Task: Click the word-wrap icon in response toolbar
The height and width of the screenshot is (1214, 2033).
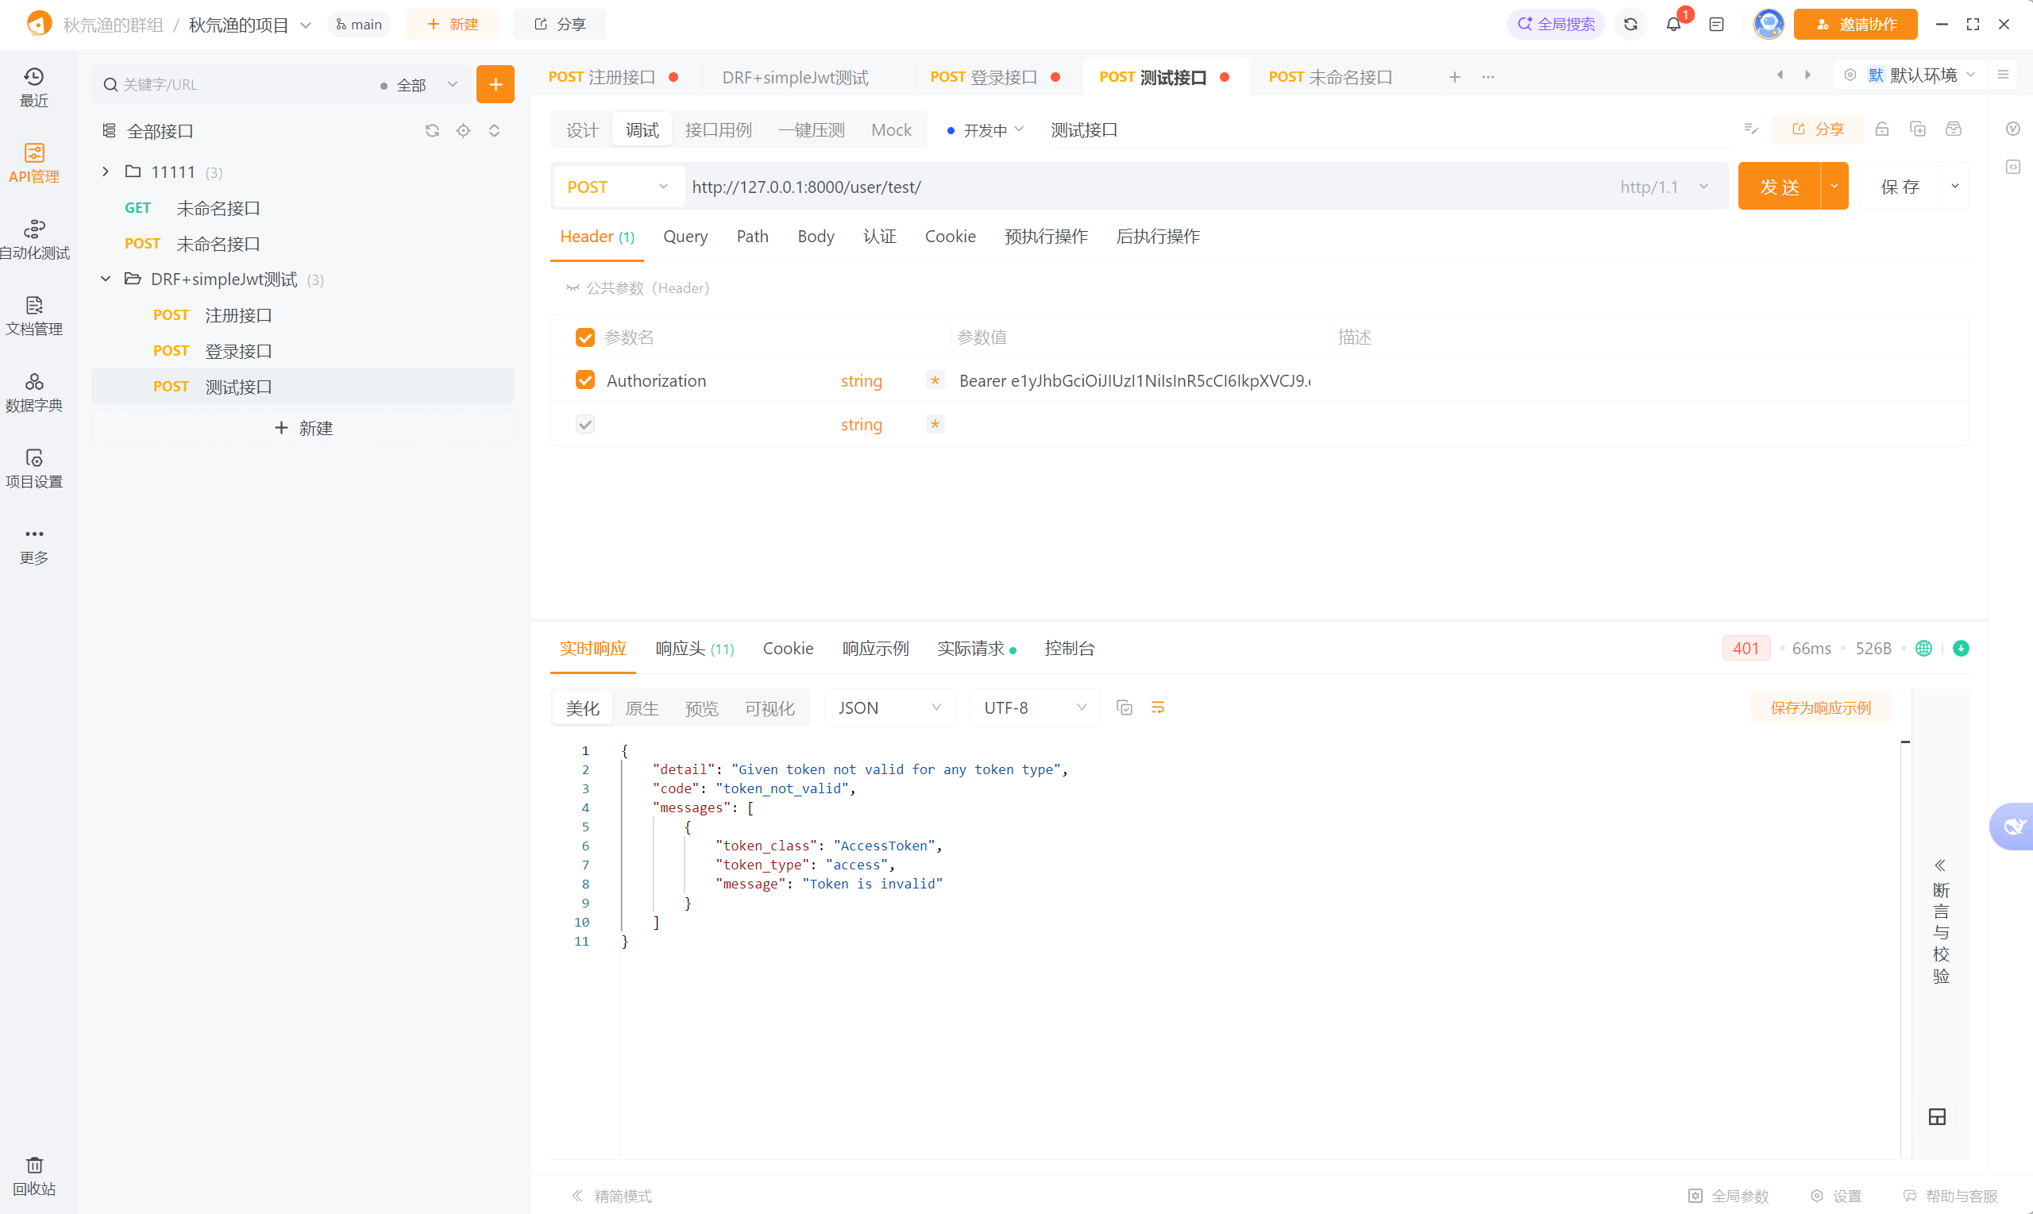Action: point(1158,707)
